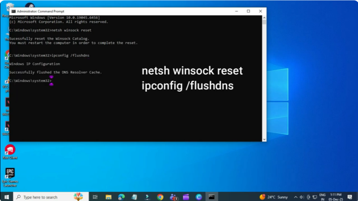The image size is (358, 201).
Task: Open Task View from taskbar
Action: 95,197
